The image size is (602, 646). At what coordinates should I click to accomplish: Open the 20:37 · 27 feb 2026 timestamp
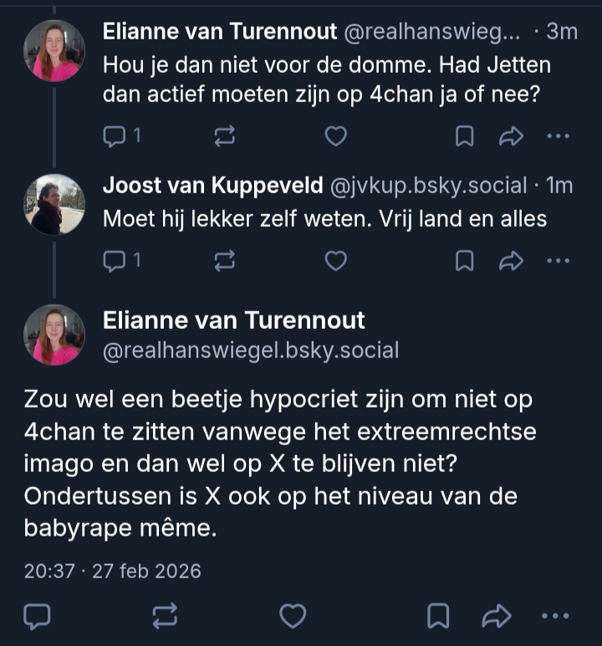point(112,572)
